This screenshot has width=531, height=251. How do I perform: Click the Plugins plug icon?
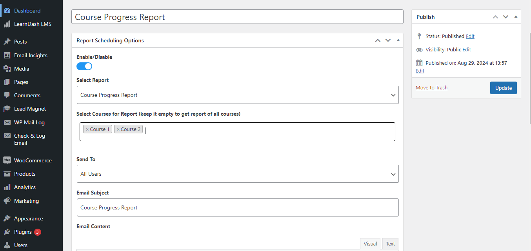tap(7, 232)
